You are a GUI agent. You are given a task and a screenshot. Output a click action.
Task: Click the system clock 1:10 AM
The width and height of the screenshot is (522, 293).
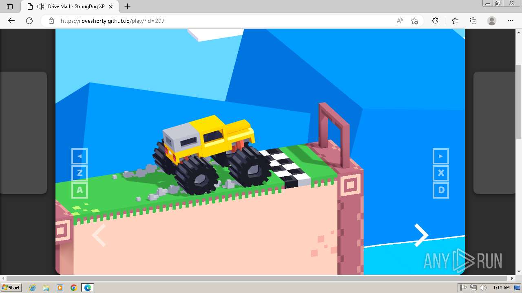tap(501, 288)
